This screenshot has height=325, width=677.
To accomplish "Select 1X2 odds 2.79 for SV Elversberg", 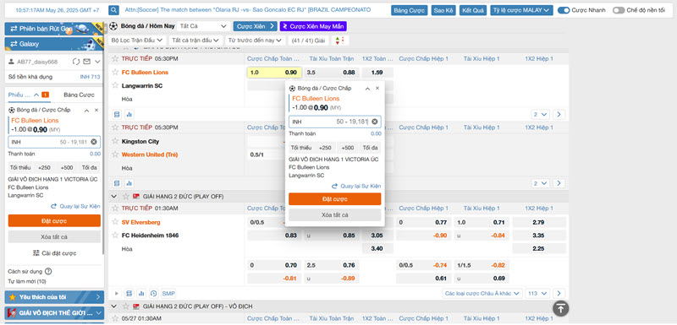I will click(539, 222).
